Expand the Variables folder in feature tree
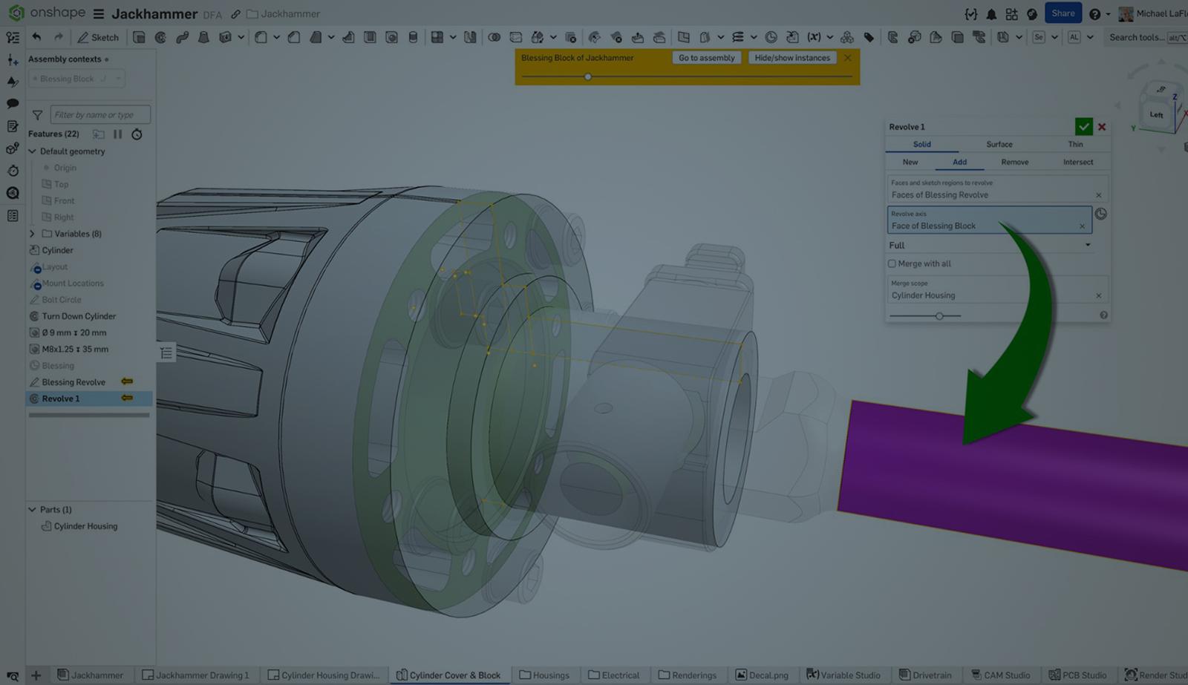The height and width of the screenshot is (685, 1188). (x=33, y=233)
